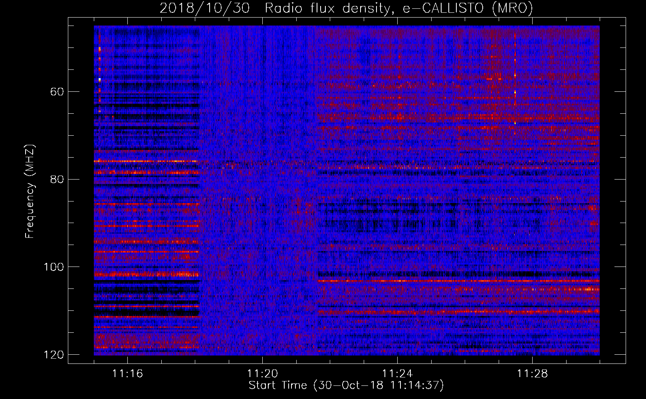Click the date "2018/10/30" in the title
Image resolution: width=646 pixels, height=399 pixels.
(x=205, y=8)
